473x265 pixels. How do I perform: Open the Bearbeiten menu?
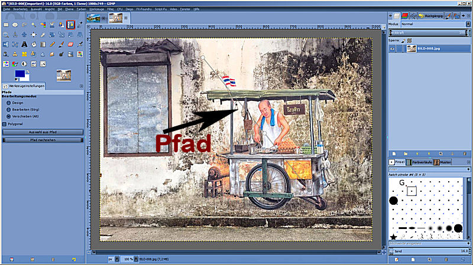(20, 9)
